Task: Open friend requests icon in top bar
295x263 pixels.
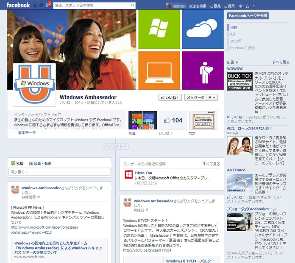Action: coord(35,6)
